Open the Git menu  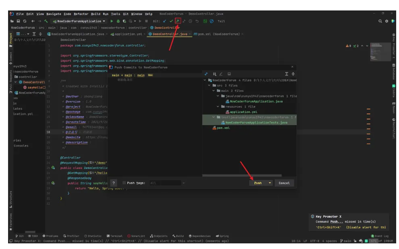[126, 14]
